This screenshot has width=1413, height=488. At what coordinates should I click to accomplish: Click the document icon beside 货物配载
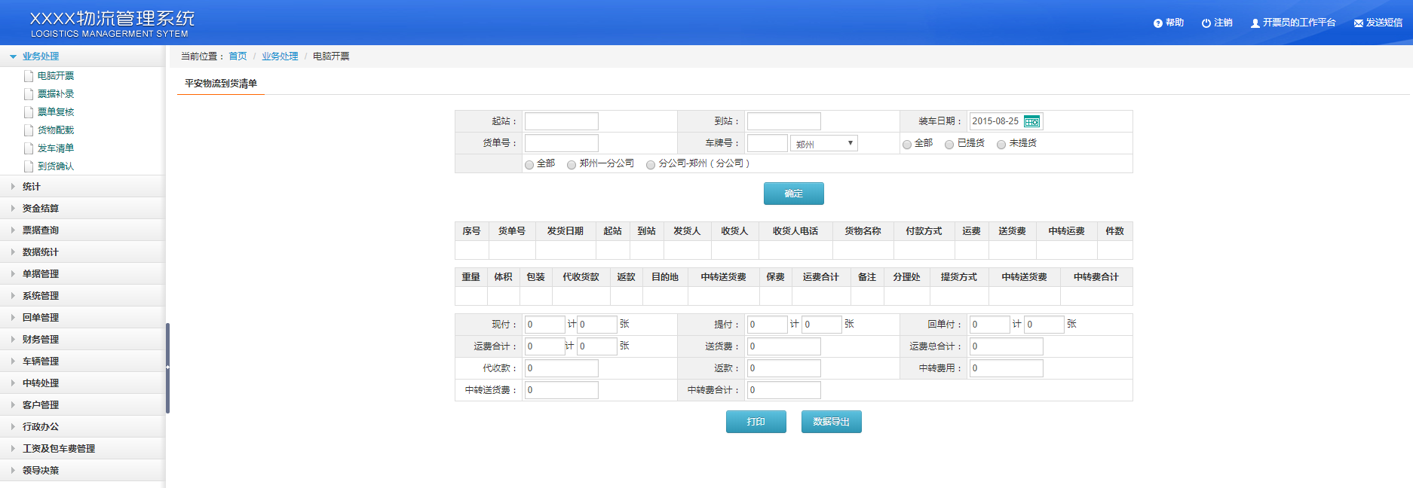tap(29, 130)
